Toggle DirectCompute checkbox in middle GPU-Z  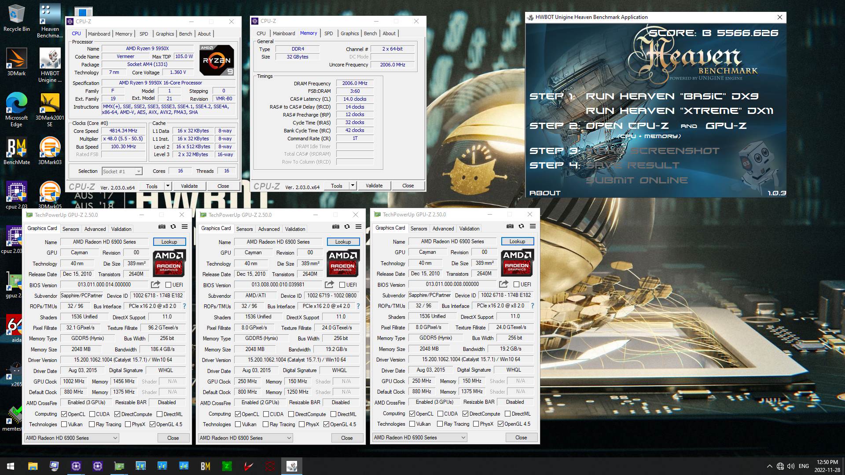click(x=291, y=414)
